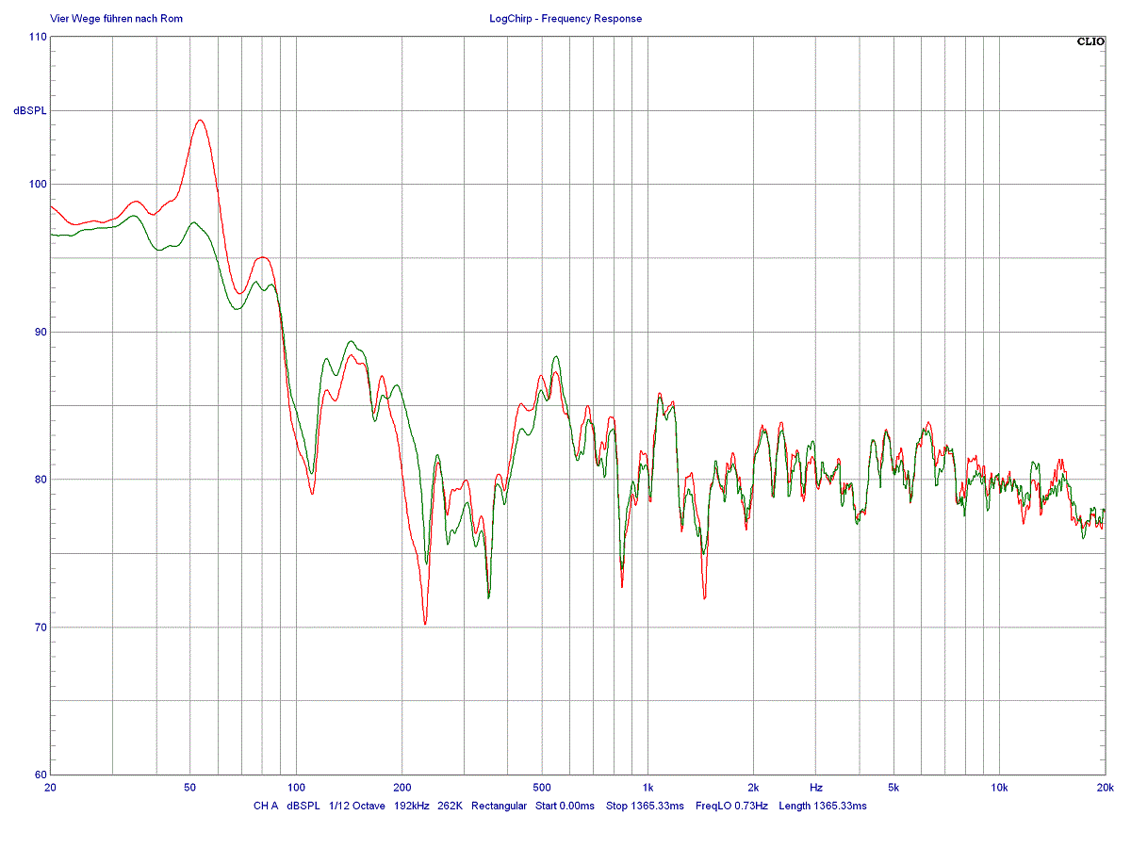Viewport: 1131px width, 848px height.
Task: Click the 50 frequency axis label
Action: (190, 787)
